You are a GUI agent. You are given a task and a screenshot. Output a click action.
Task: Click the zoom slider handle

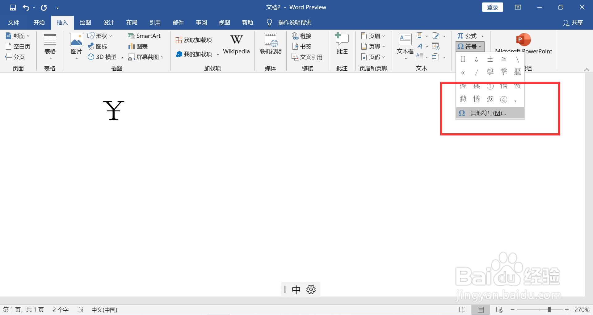point(549,309)
